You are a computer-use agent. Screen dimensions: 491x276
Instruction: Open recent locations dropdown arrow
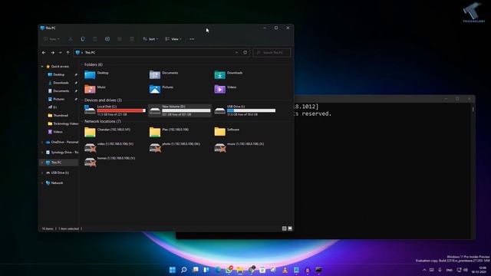61,53
